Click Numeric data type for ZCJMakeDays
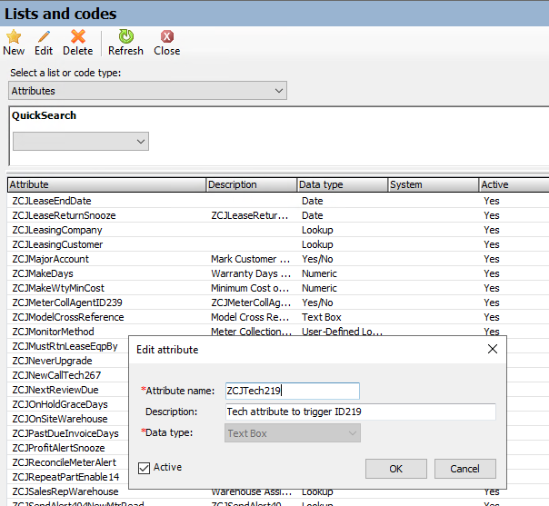This screenshot has height=506, width=549. 319,273
